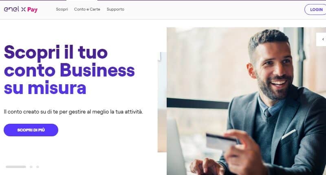Select the second carousel dot
This screenshot has width=326, height=175.
[31, 167]
